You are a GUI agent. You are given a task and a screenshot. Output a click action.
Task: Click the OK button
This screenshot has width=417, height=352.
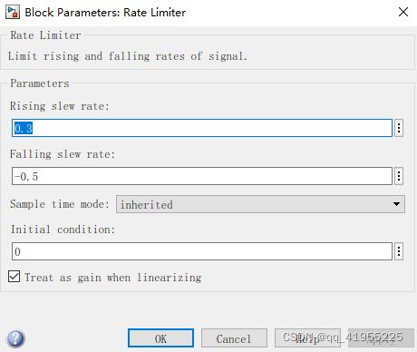(x=160, y=338)
